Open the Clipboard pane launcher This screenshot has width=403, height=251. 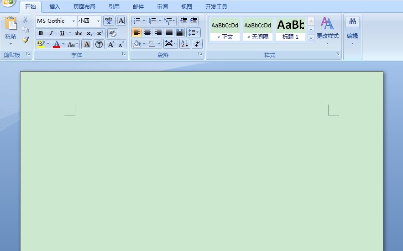coord(28,54)
